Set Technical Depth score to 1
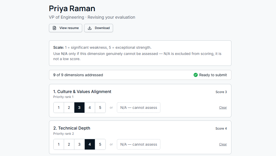 (59, 144)
